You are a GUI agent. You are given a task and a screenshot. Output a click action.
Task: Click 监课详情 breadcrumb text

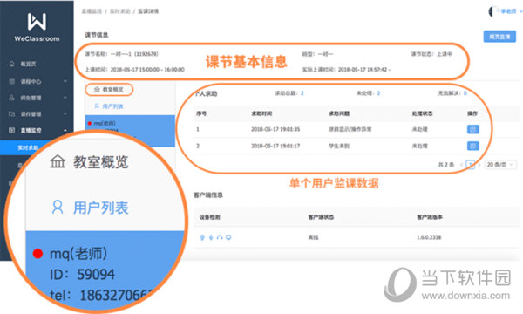click(148, 11)
